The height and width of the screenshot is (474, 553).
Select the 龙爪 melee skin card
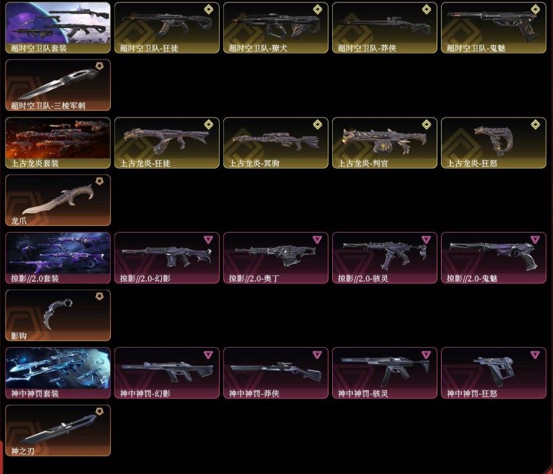point(58,200)
